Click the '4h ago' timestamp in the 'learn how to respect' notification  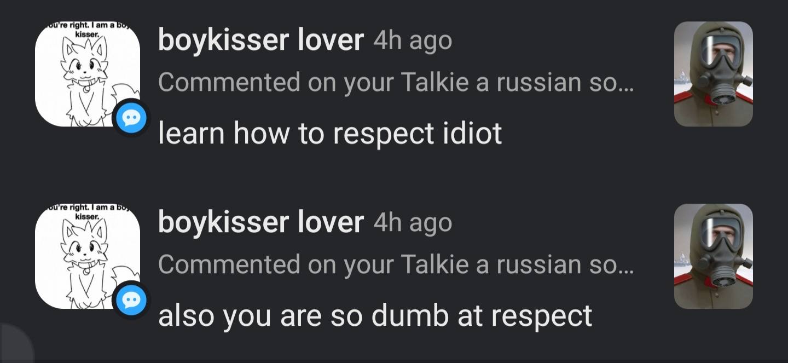coord(413,41)
